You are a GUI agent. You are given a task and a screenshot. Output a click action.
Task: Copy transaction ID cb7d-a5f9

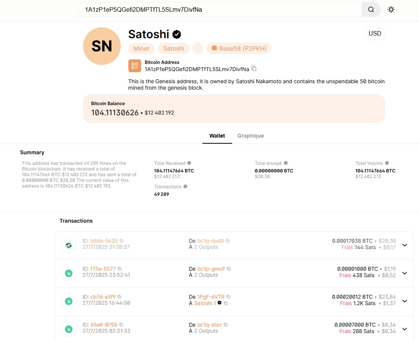coord(119,297)
